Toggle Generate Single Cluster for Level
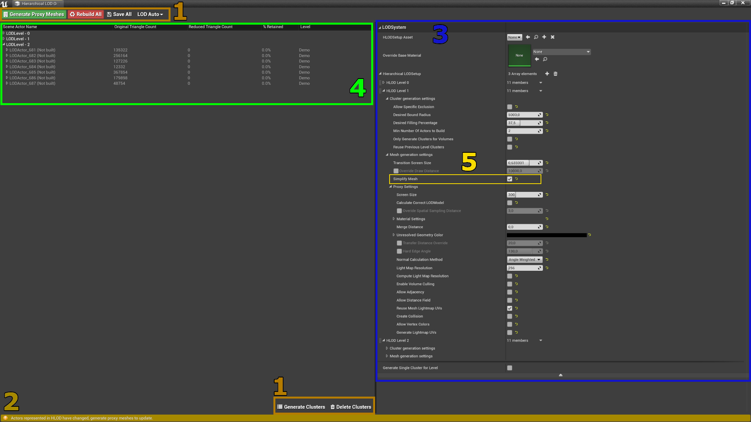The width and height of the screenshot is (751, 422). pyautogui.click(x=509, y=368)
